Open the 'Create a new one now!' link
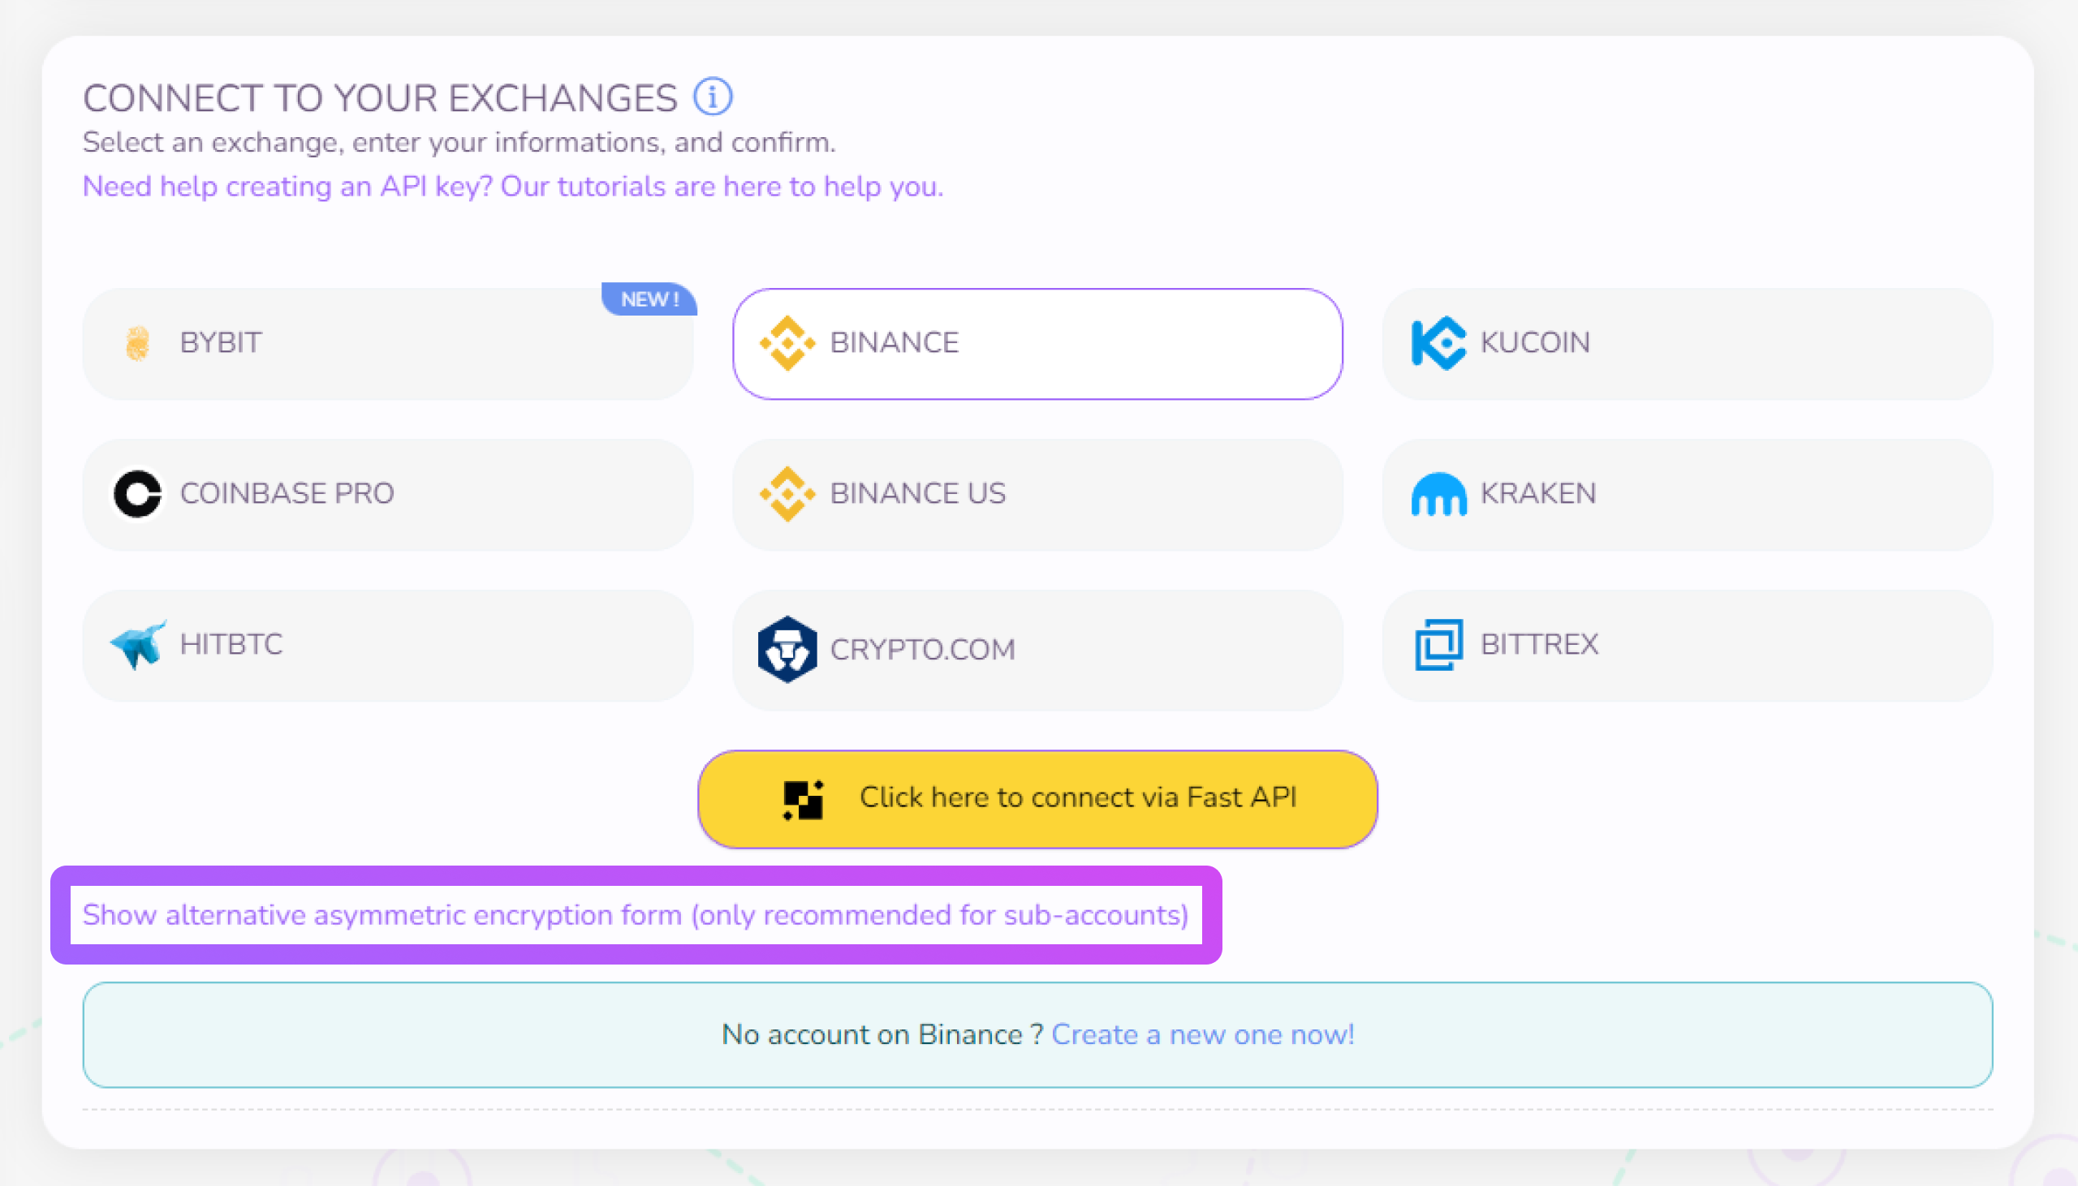The height and width of the screenshot is (1186, 2078). [1203, 1033]
